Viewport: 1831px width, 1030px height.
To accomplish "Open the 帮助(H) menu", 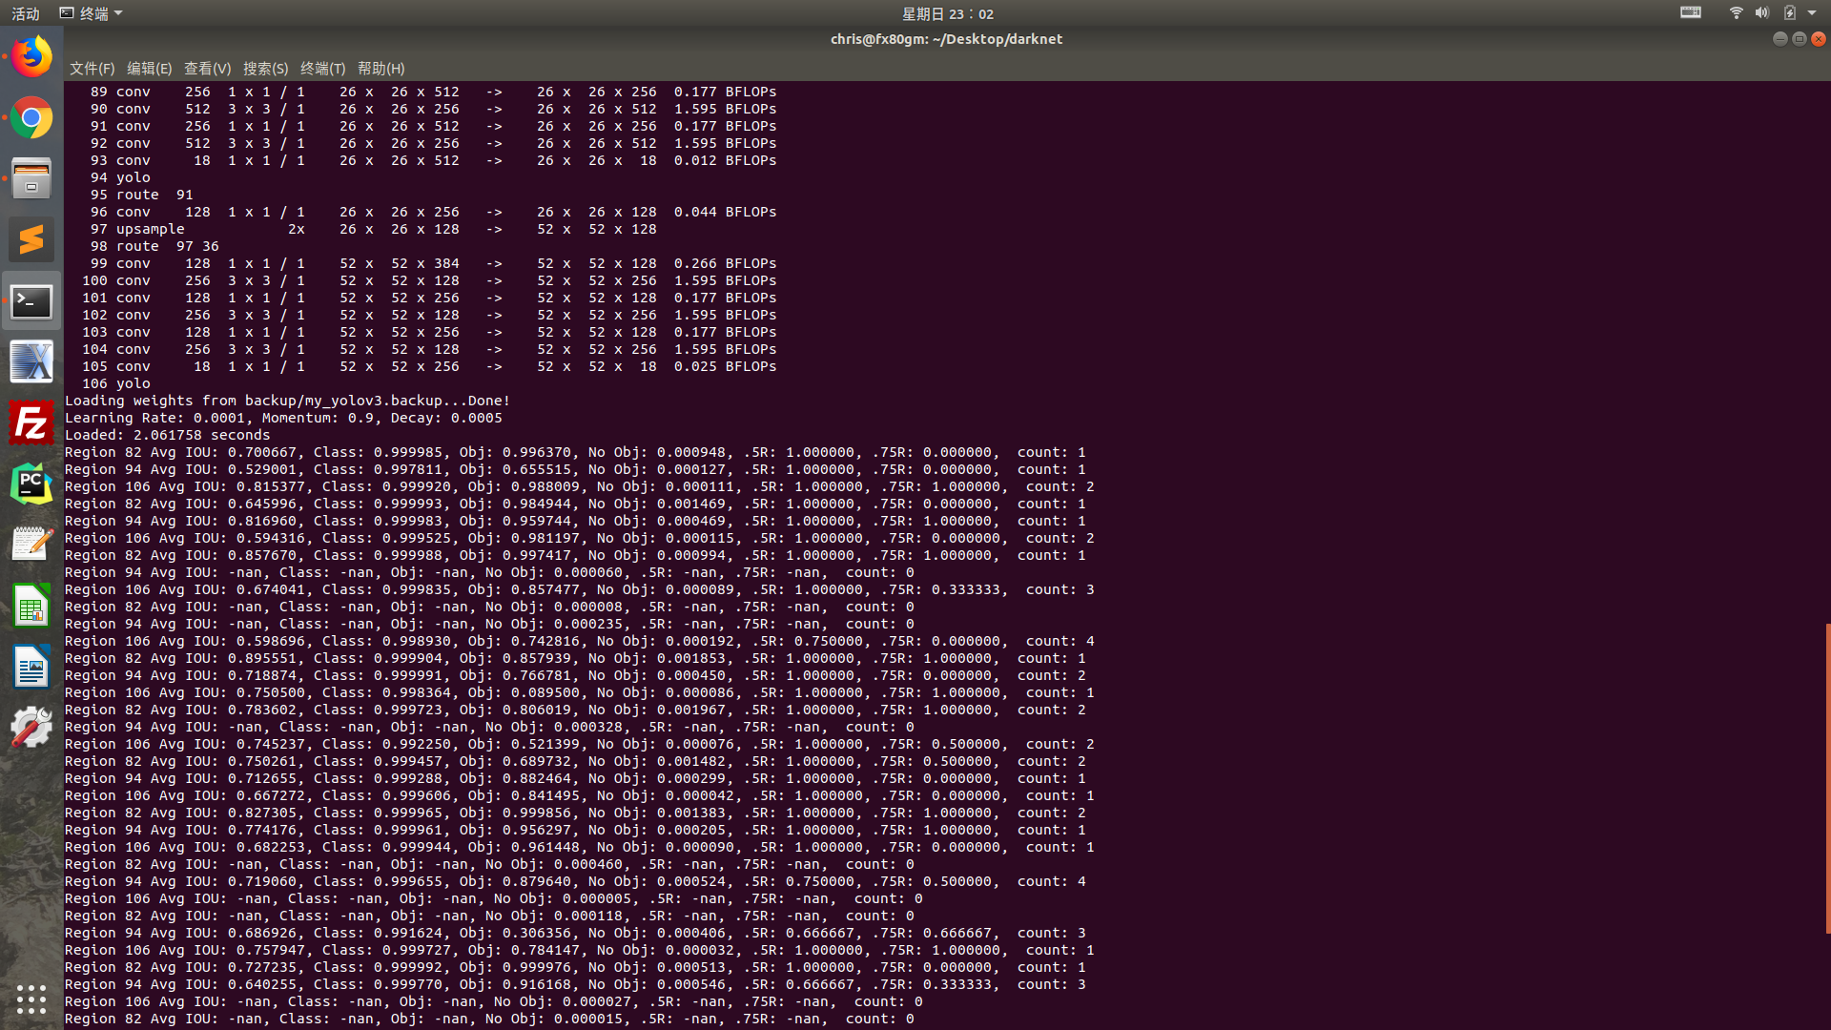I will coord(380,68).
